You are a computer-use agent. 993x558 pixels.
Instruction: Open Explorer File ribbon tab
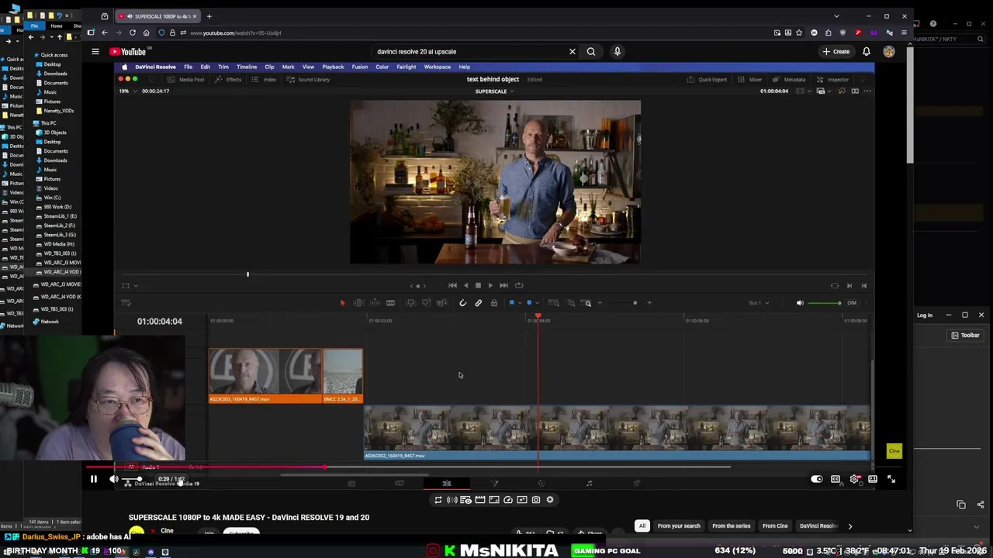[x=35, y=26]
